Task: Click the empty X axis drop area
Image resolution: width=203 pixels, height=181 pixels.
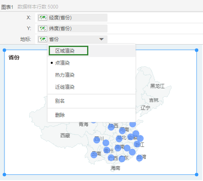Action: point(155,18)
